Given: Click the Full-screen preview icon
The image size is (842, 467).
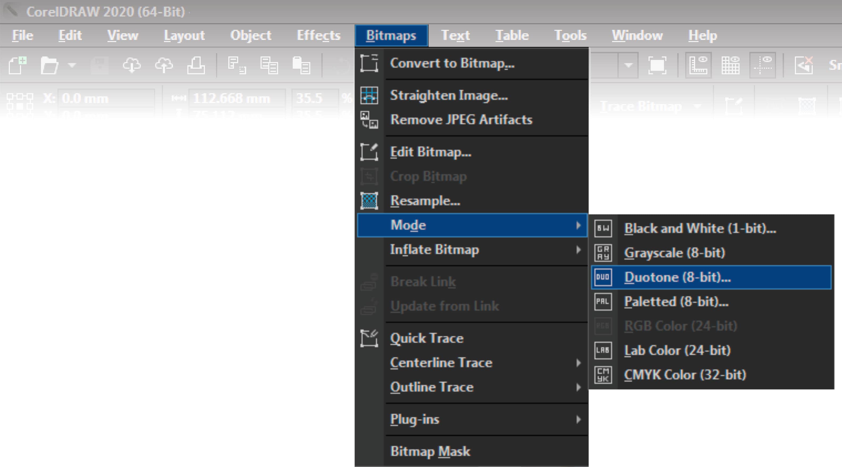Looking at the screenshot, I should pos(657,65).
